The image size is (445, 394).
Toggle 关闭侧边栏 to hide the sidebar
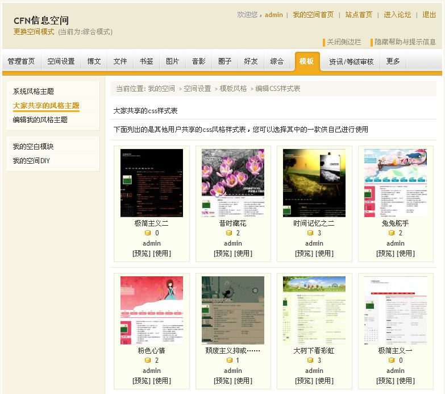tap(343, 42)
